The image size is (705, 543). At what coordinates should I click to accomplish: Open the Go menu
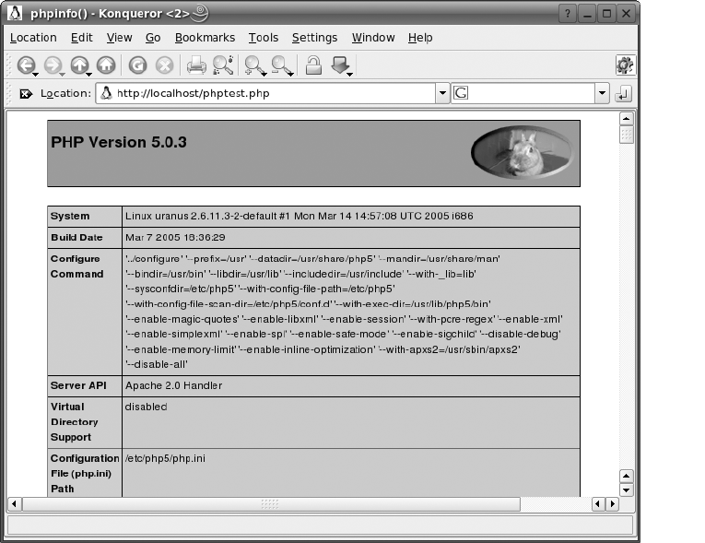[153, 38]
